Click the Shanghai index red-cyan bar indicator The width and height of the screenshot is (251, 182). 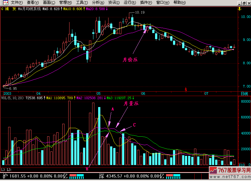(x=77, y=176)
